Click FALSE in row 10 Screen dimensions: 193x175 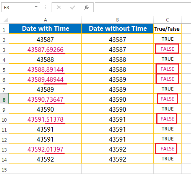coord(167,119)
